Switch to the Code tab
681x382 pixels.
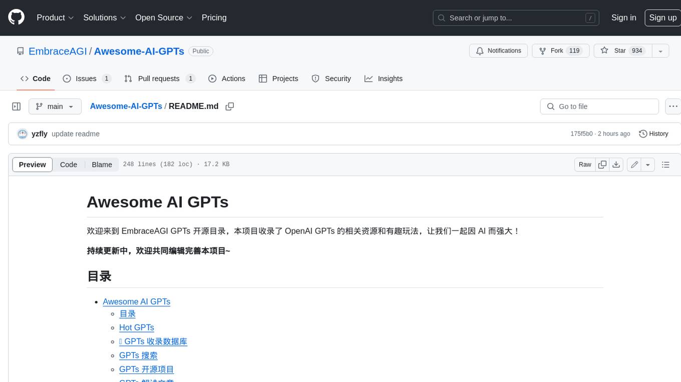tap(36, 78)
